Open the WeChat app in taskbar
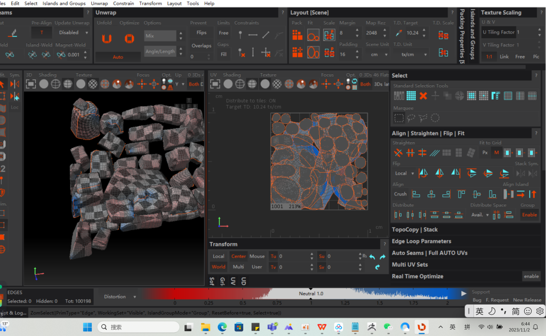546x336 pixels. point(388,327)
